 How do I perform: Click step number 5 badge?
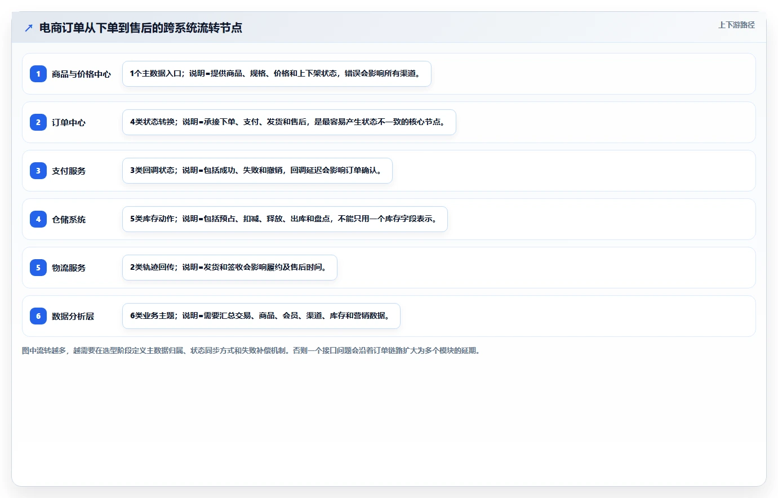(38, 268)
